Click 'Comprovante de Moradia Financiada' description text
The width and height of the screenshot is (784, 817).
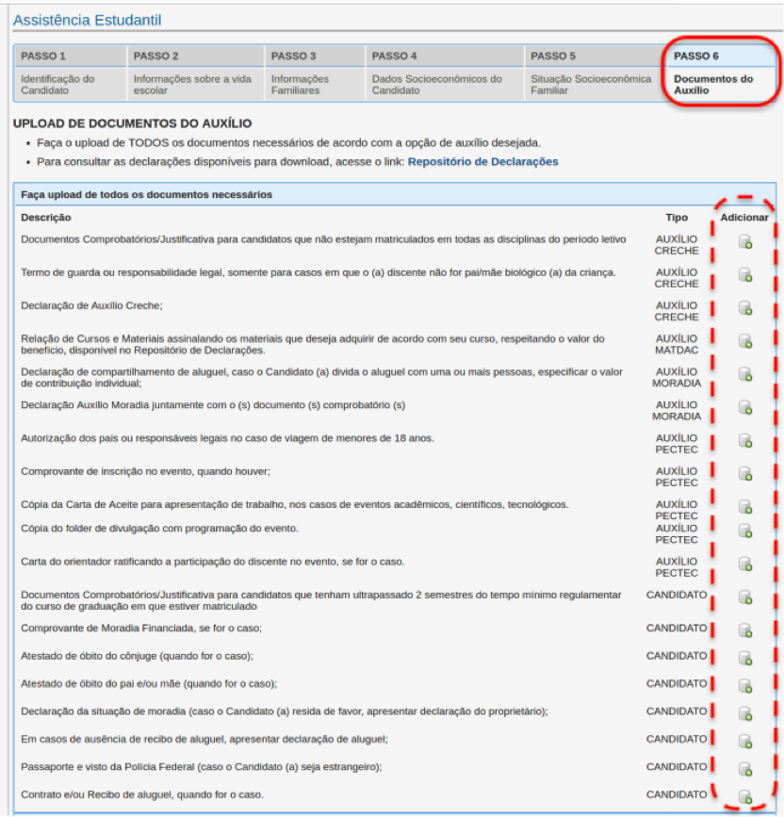pyautogui.click(x=141, y=628)
